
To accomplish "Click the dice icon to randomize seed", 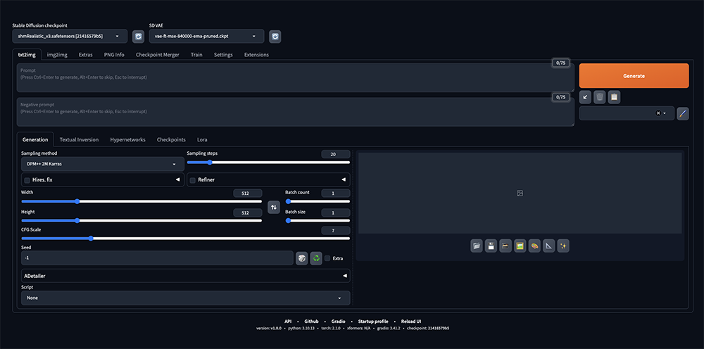I will [301, 258].
